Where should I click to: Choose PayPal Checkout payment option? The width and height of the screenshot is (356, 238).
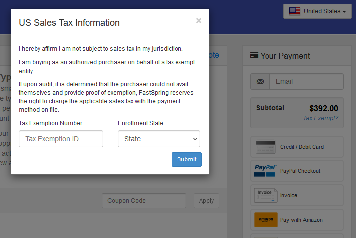click(297, 171)
